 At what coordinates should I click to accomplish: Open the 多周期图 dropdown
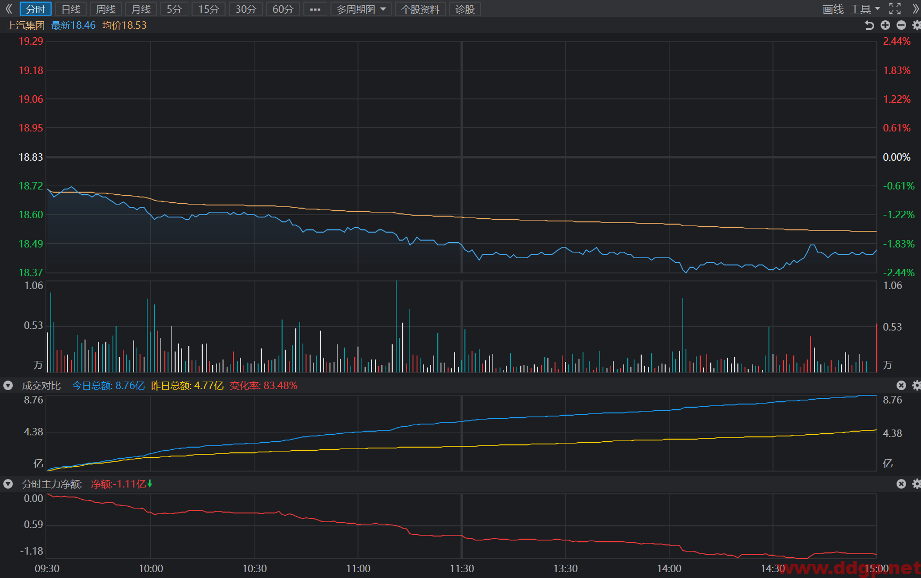pyautogui.click(x=361, y=9)
